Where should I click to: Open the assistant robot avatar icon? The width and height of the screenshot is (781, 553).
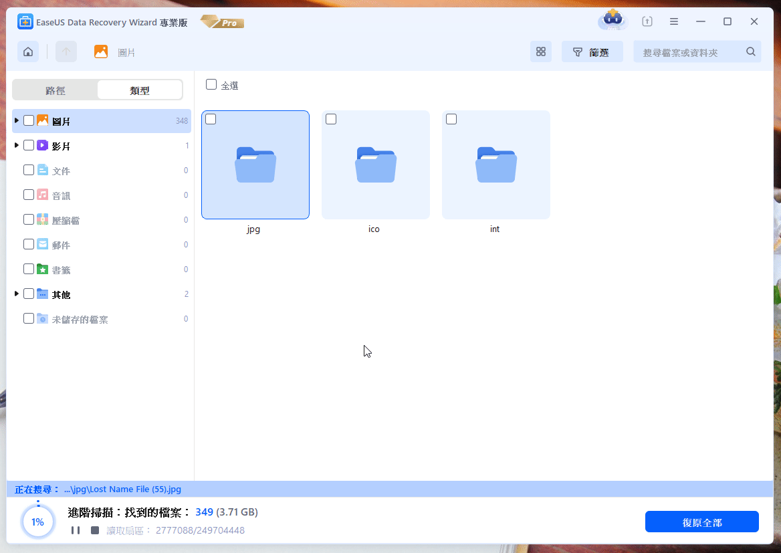coord(612,21)
